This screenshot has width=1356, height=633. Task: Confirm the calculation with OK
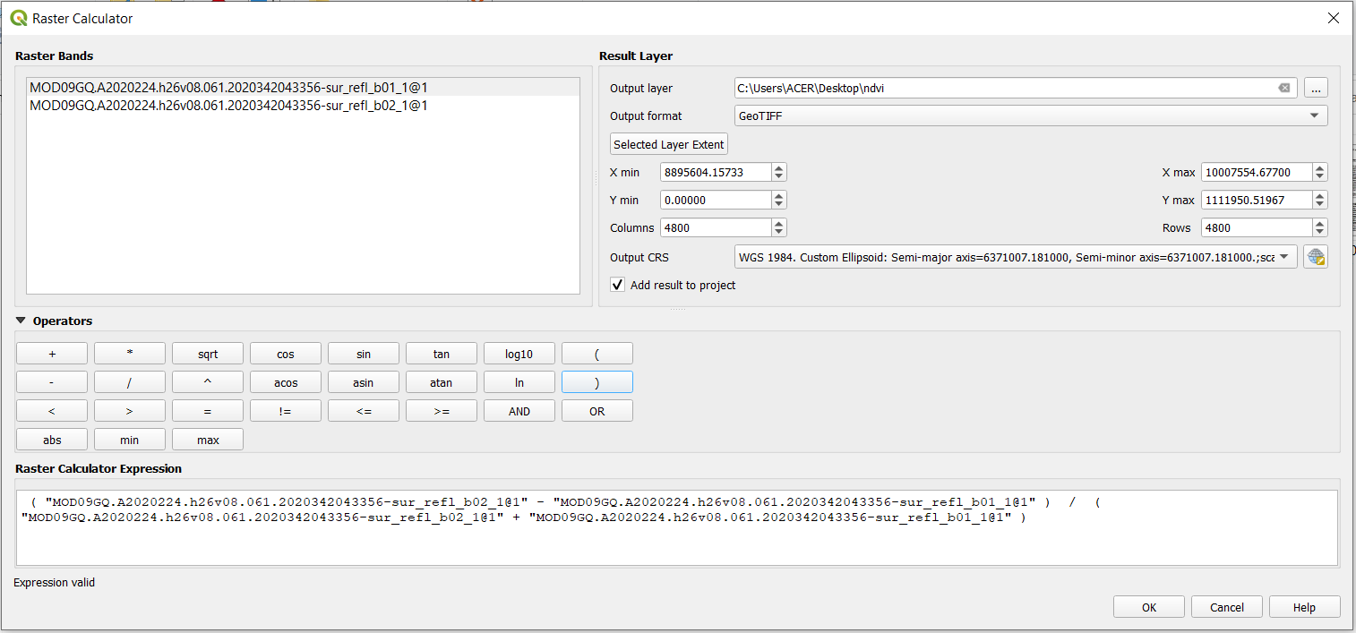1148,606
